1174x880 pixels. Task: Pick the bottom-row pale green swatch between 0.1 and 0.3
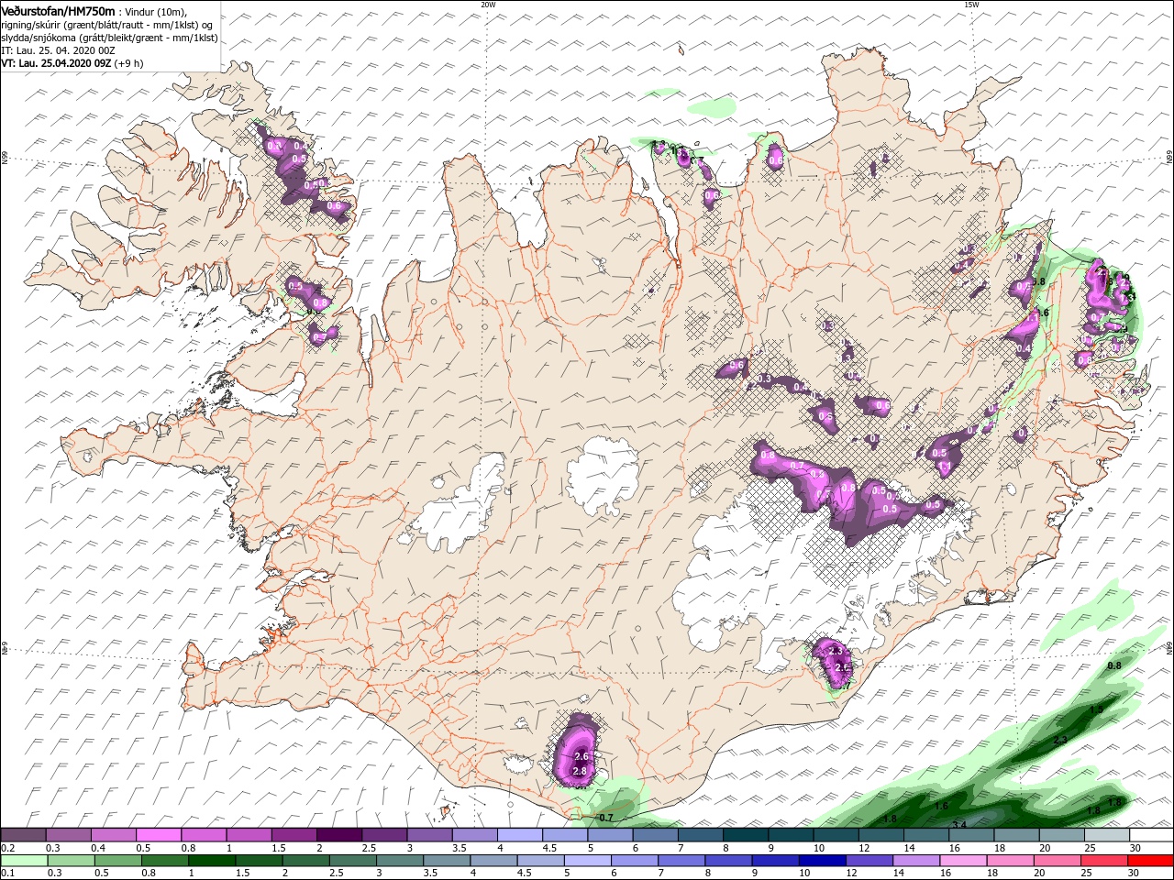[23, 861]
